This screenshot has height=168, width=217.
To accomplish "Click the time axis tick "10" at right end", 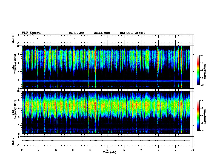I will tap(193, 150).
